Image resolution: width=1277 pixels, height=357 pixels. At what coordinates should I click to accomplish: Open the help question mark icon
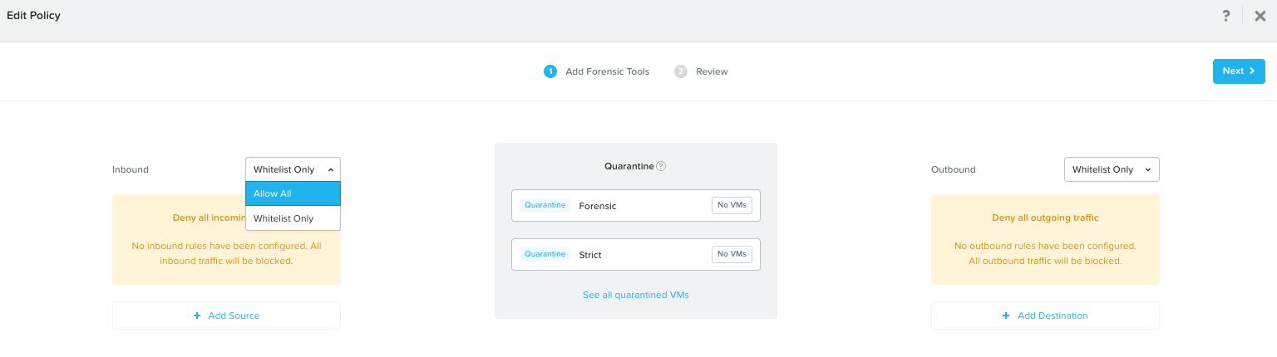pos(1225,16)
